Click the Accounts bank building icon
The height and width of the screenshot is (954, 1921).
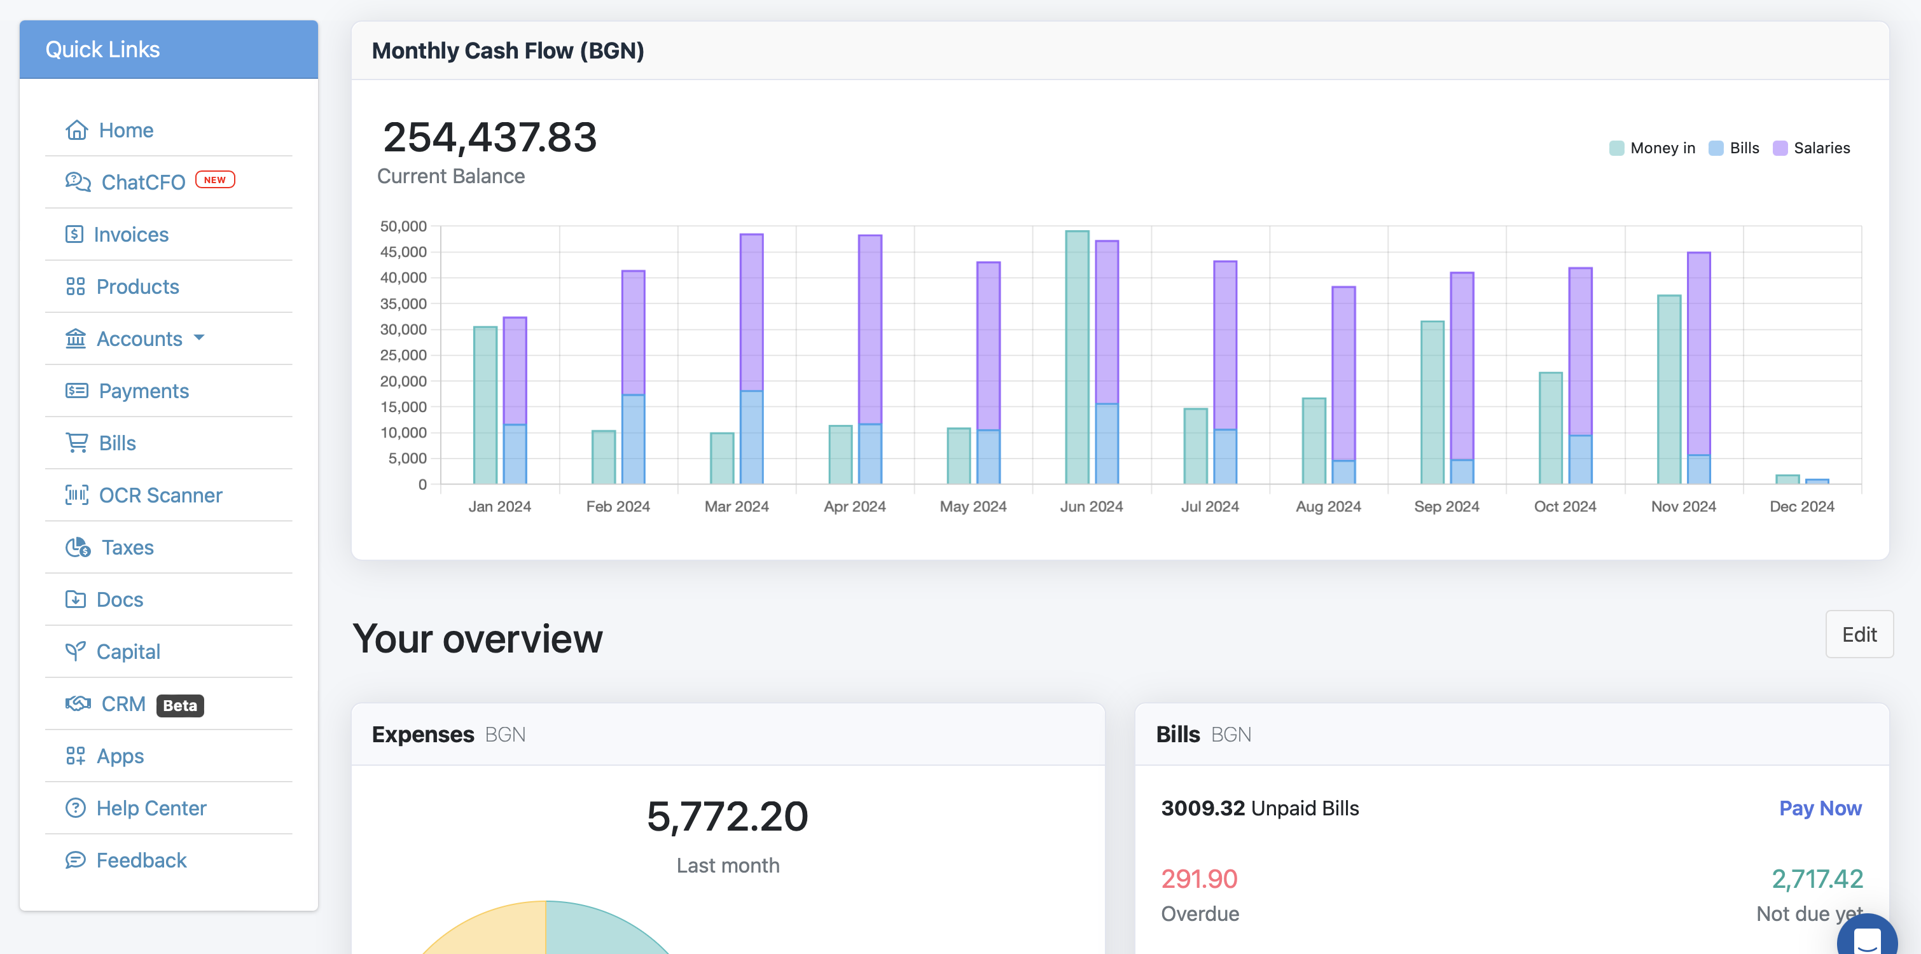tap(75, 338)
